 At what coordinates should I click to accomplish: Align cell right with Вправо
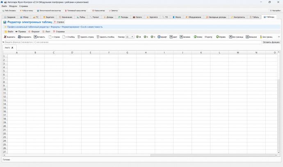coord(221,37)
